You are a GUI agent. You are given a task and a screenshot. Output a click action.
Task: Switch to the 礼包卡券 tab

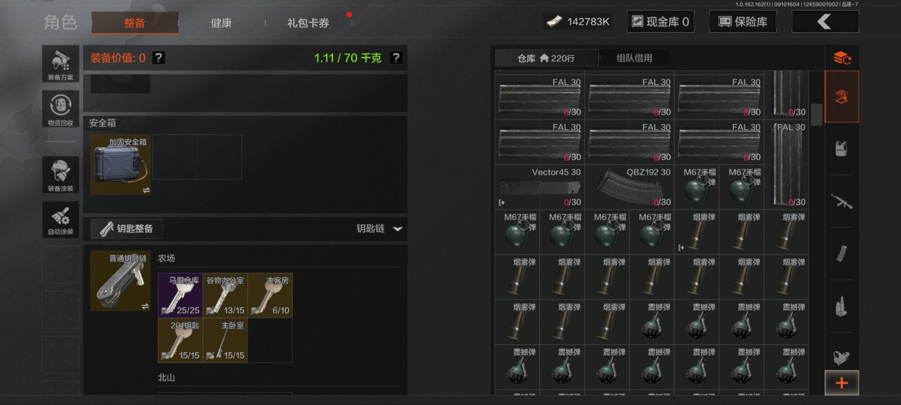point(308,23)
